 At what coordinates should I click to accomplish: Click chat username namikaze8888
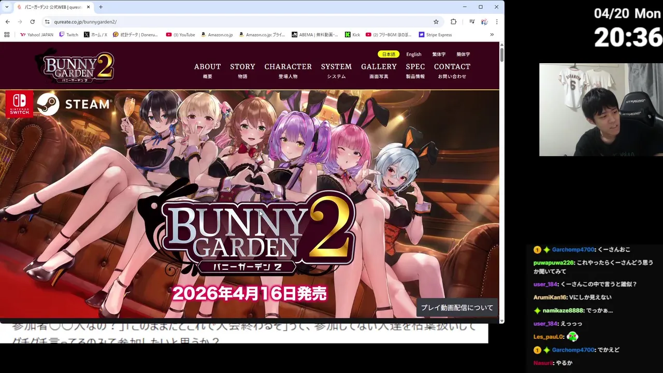click(x=563, y=310)
